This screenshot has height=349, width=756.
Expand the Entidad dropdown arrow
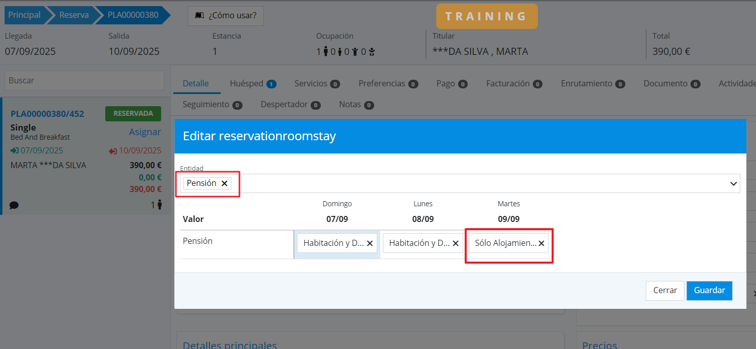[x=734, y=183]
